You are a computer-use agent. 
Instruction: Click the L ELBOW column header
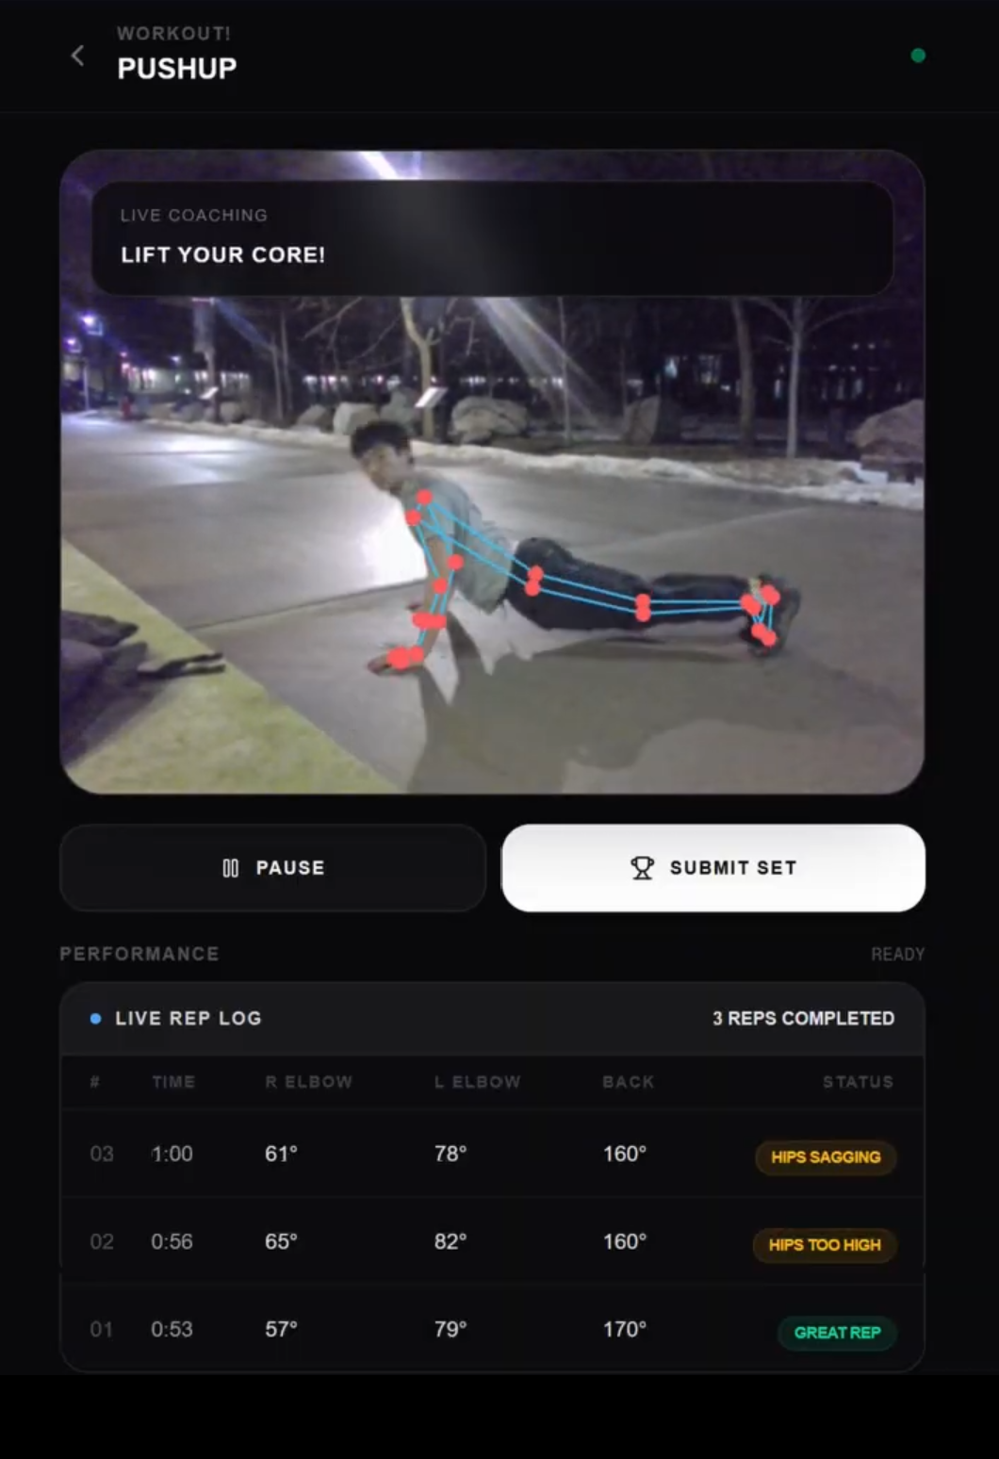click(x=478, y=1082)
